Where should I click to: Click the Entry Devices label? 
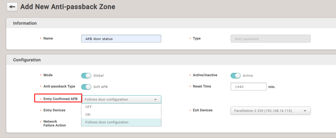(x=54, y=110)
